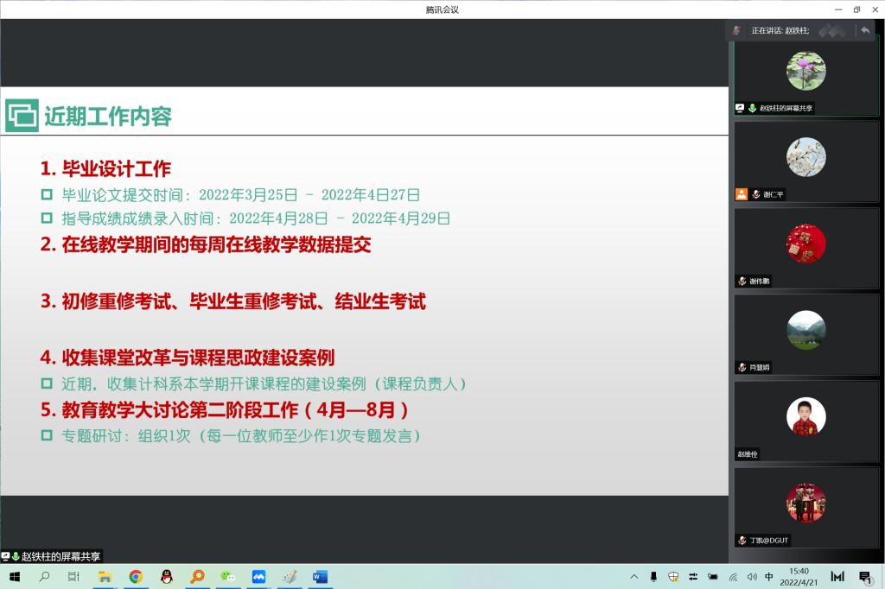Open Task View in the taskbar
The image size is (885, 589).
tap(74, 577)
